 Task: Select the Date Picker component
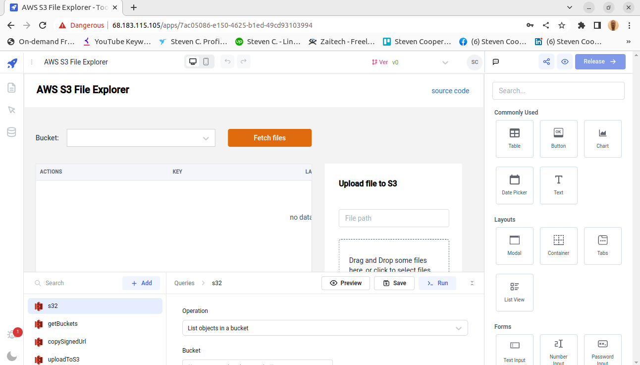[x=515, y=185]
